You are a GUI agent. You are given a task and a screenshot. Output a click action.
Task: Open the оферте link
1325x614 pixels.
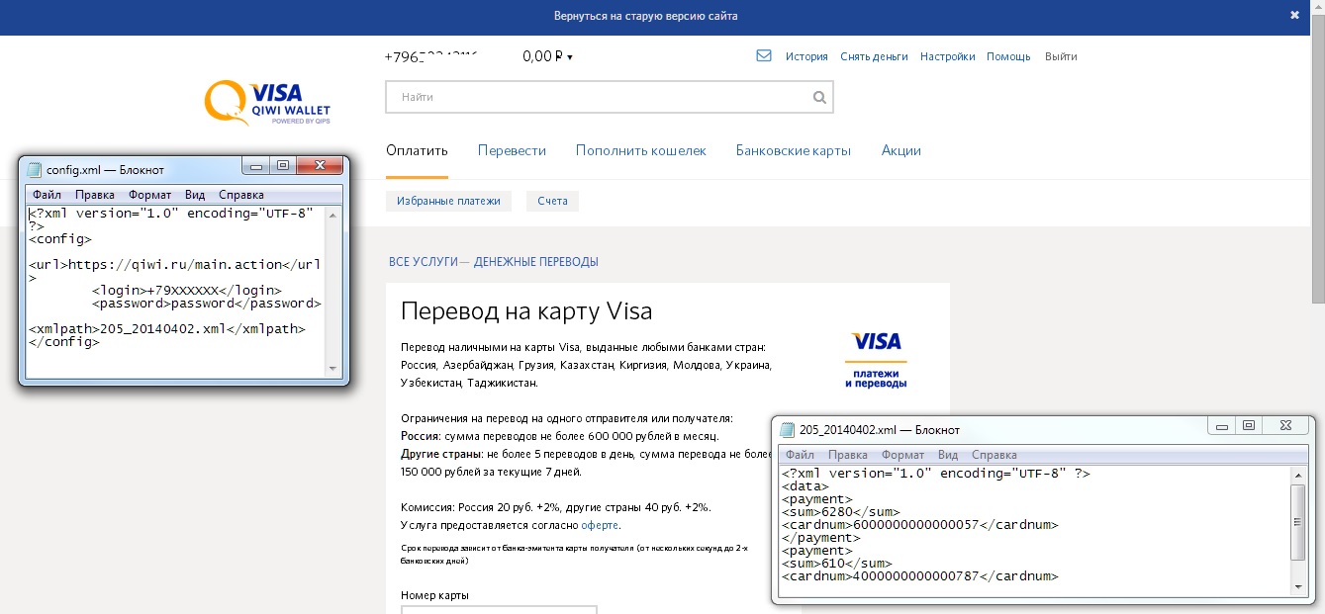click(x=600, y=525)
